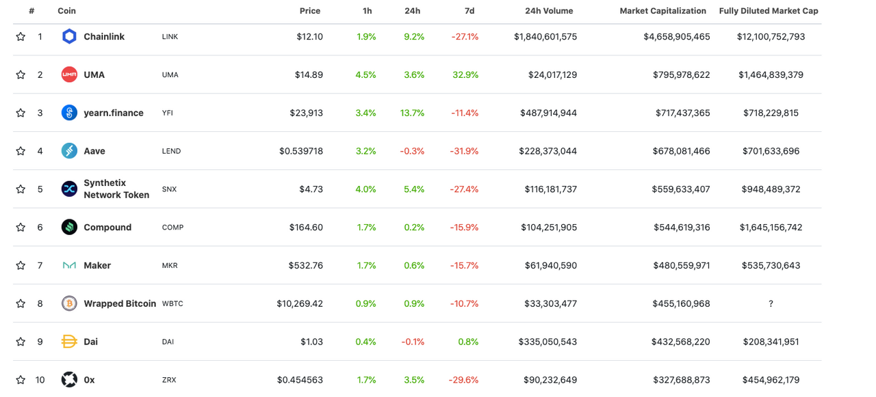The width and height of the screenshot is (876, 397).
Task: Toggle the favorite star for 0x
Action: click(x=21, y=380)
